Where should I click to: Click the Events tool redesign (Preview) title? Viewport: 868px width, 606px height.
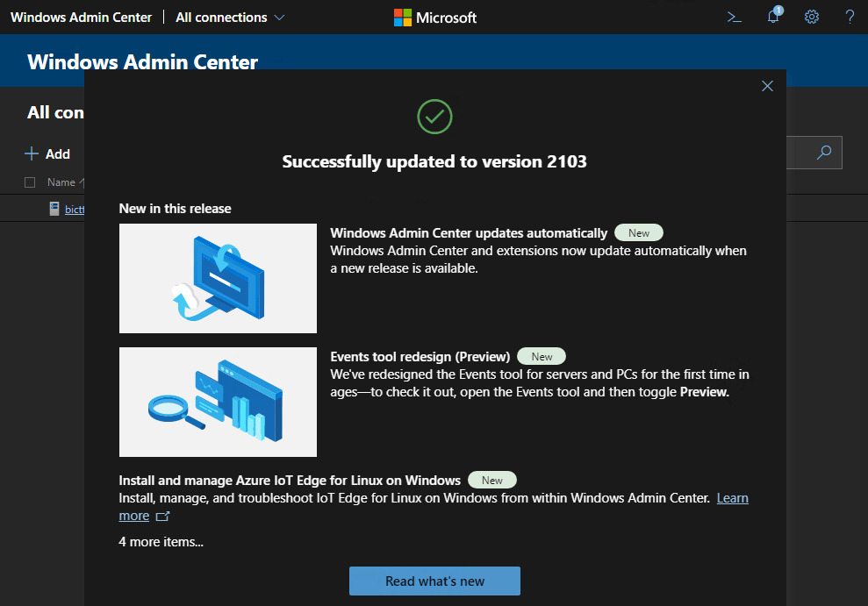(420, 357)
